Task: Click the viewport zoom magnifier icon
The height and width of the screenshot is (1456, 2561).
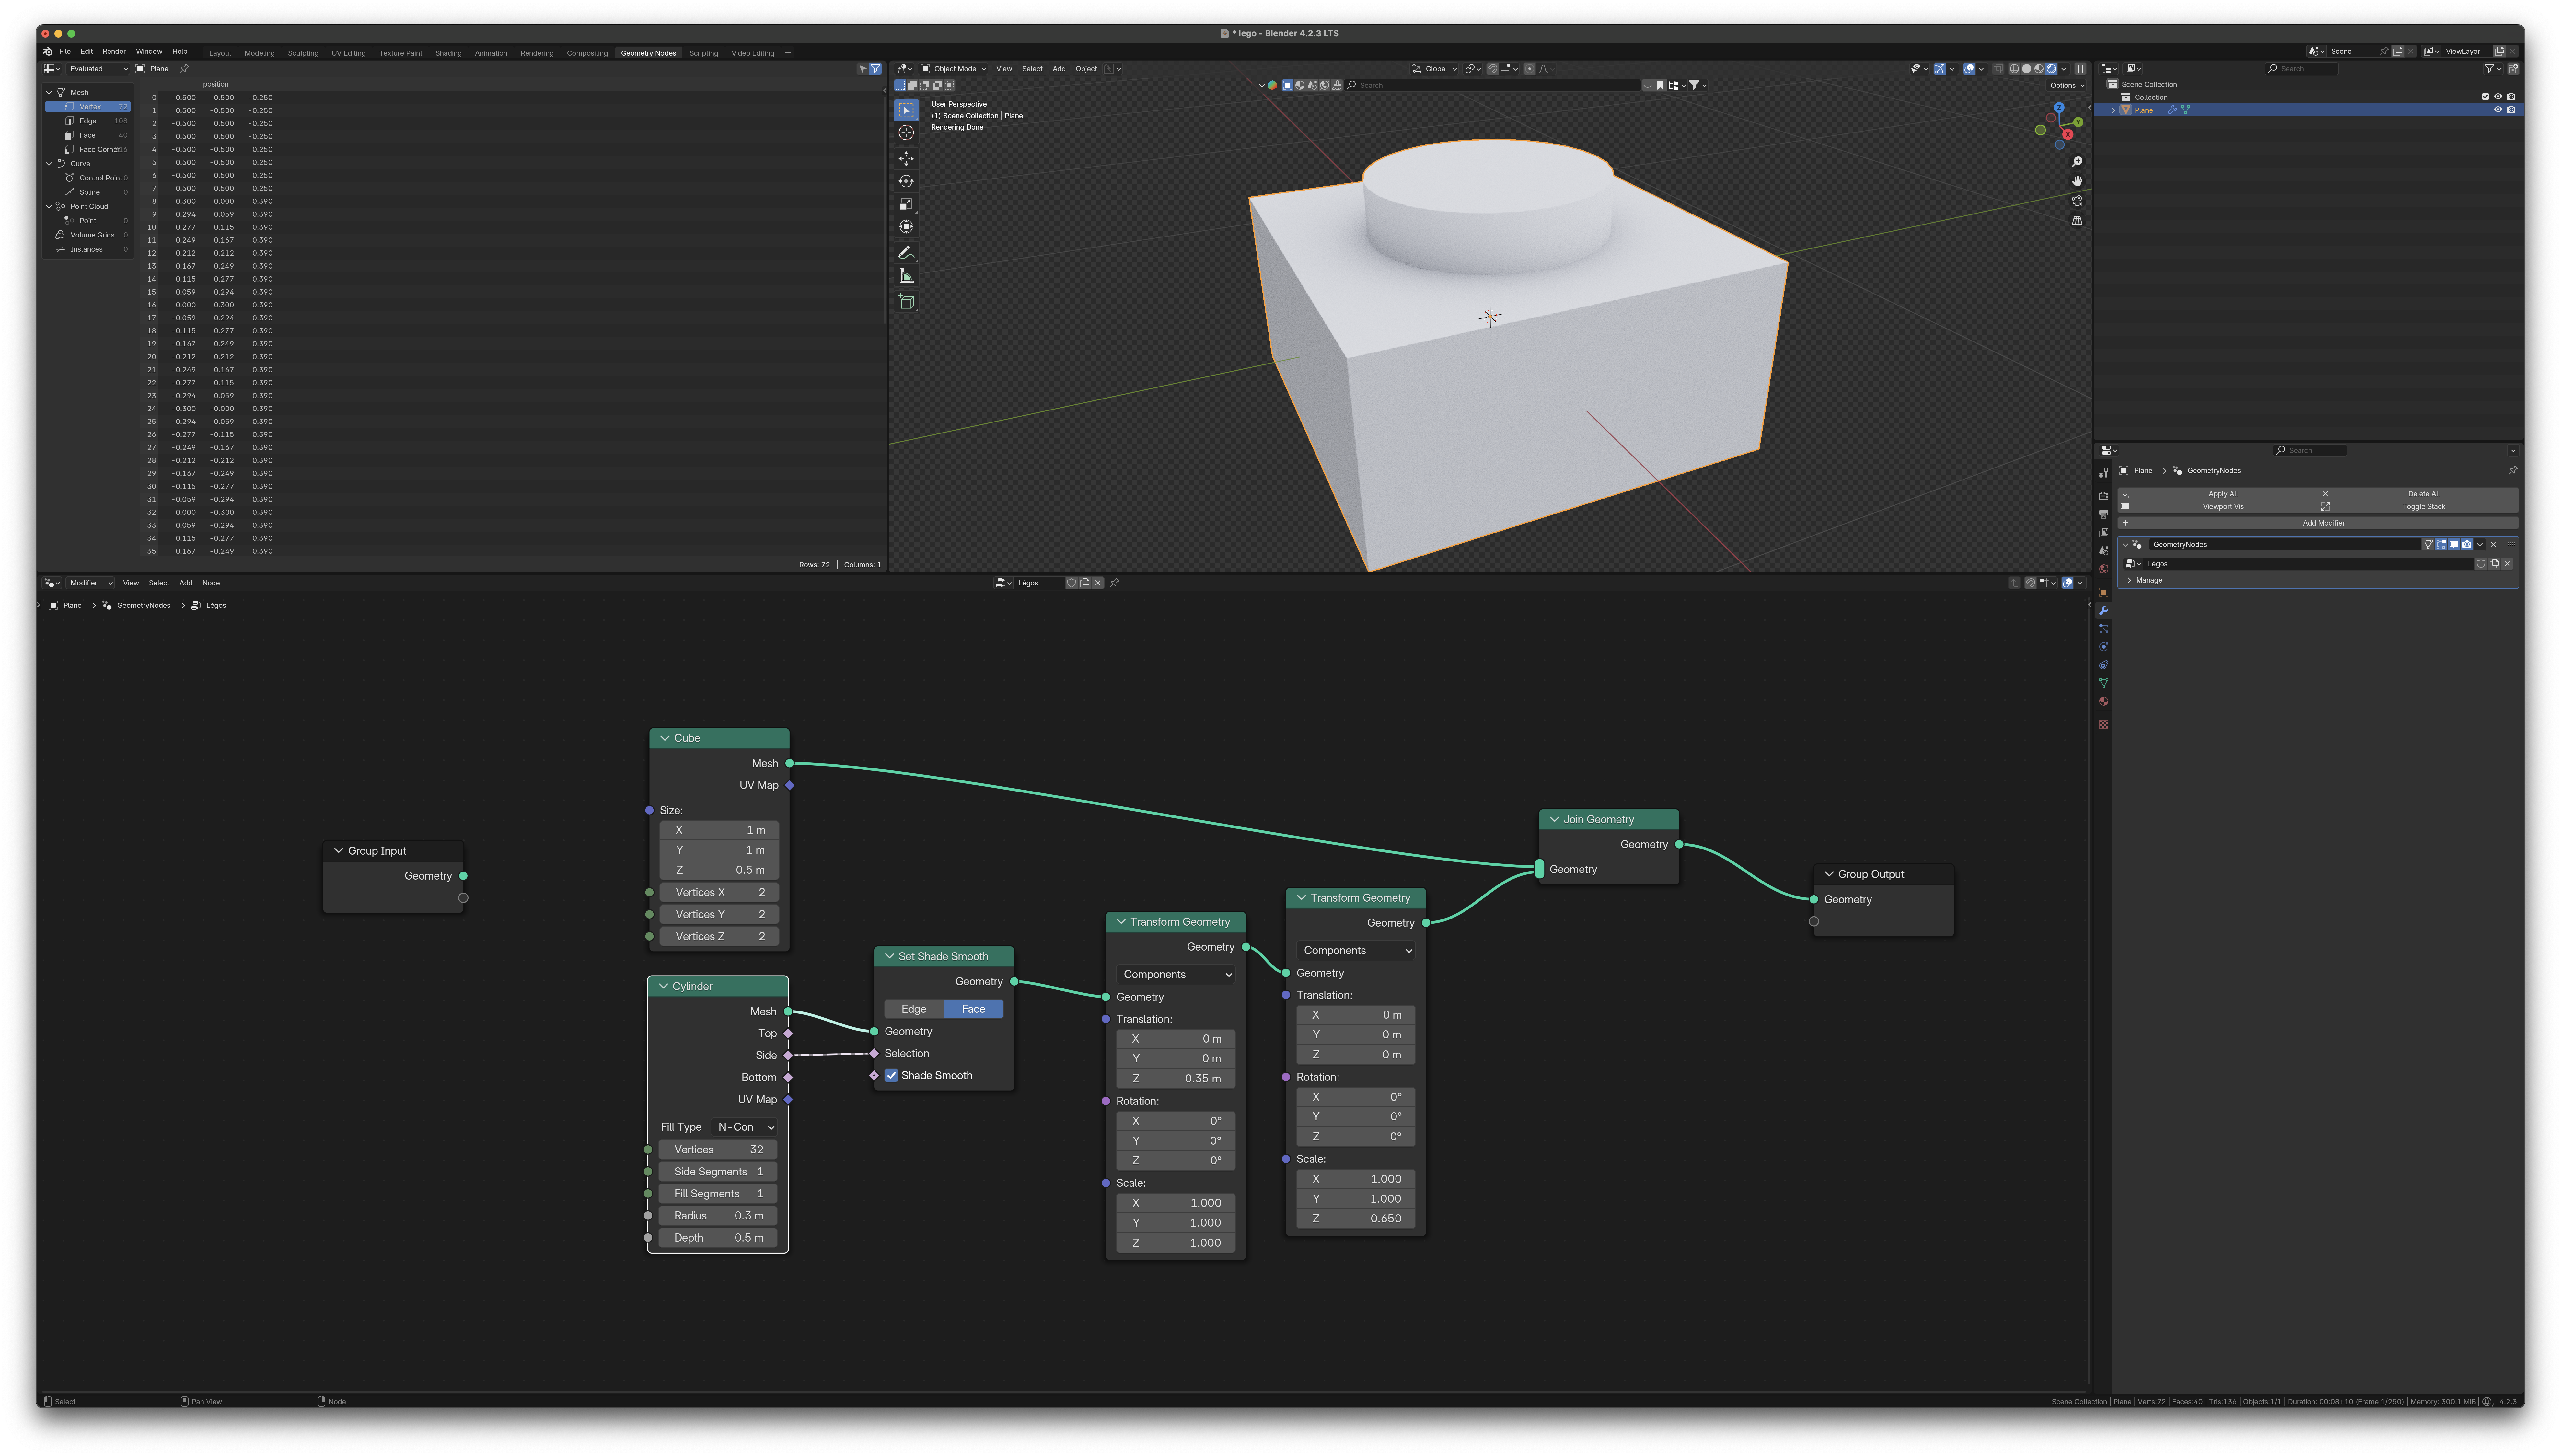Action: 2077,162
